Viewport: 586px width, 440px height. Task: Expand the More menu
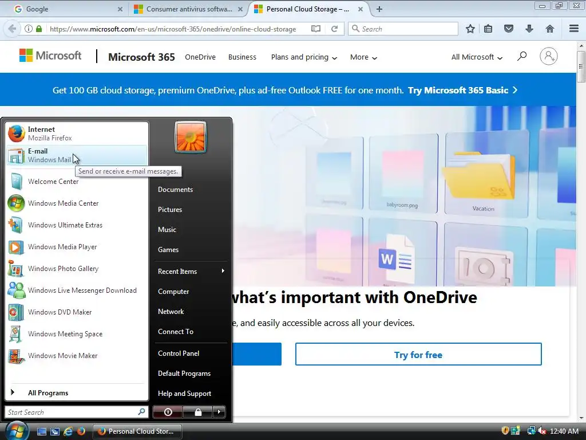[x=363, y=57]
